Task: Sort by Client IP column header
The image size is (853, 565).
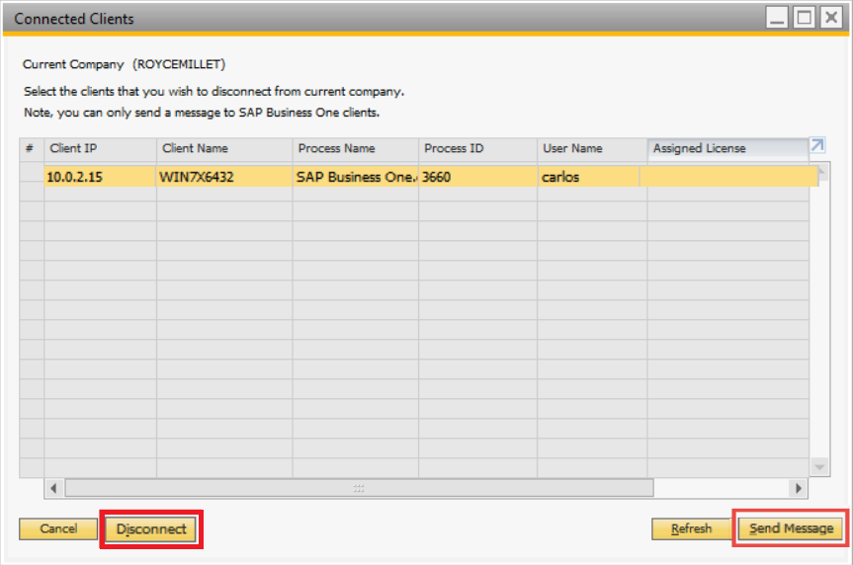Action: click(100, 148)
